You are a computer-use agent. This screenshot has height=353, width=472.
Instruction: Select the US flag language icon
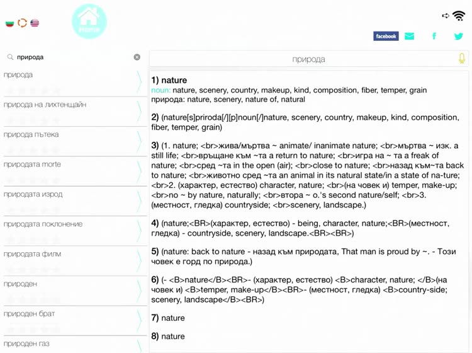35,23
